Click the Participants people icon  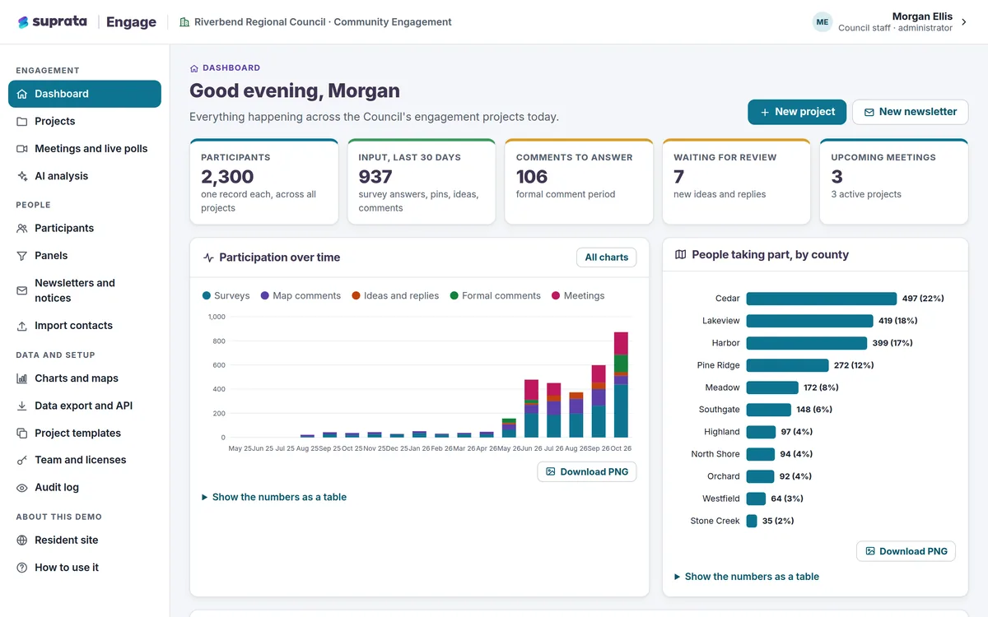point(22,228)
